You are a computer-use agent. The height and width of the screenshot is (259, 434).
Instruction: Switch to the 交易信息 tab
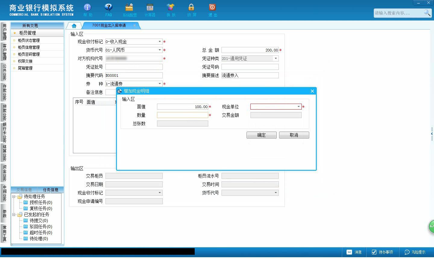click(24, 190)
